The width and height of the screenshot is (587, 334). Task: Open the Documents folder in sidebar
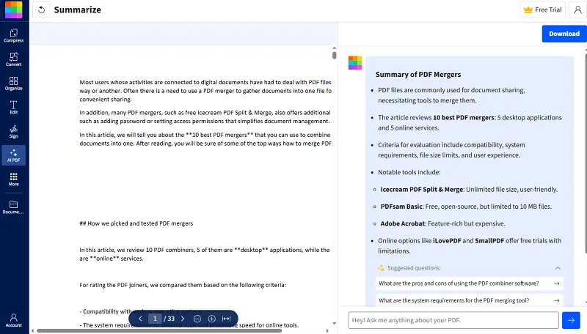[14, 207]
